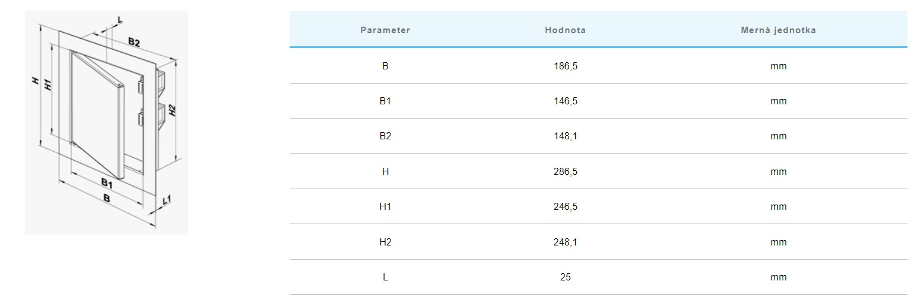Select the B2 parameter cell
The height and width of the screenshot is (300, 911).
385,136
